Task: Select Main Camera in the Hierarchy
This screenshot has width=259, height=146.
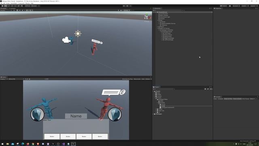Action: pos(164,15)
